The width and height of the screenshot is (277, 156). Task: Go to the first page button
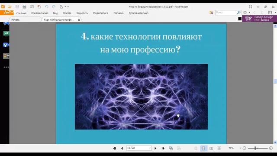click(115, 148)
